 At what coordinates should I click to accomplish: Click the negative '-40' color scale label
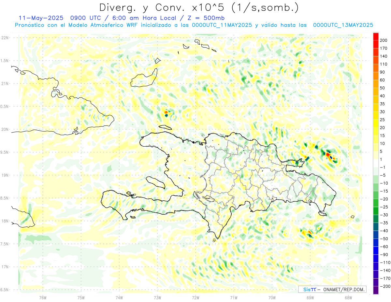384,231
